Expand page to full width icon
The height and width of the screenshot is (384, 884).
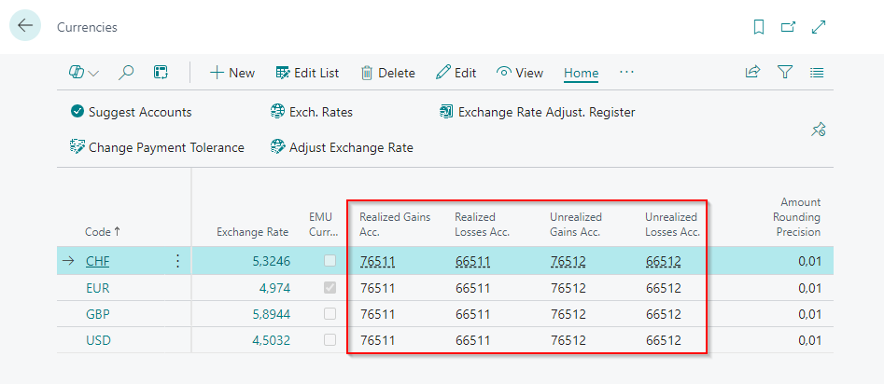coord(819,27)
